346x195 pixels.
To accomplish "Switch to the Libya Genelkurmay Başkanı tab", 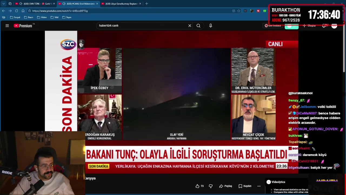I will tap(122, 4).
